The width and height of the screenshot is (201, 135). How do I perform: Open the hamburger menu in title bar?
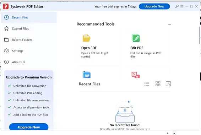182,6
